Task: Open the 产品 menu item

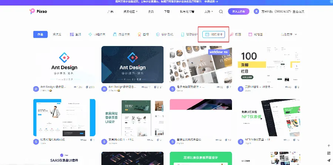Action: (110, 12)
